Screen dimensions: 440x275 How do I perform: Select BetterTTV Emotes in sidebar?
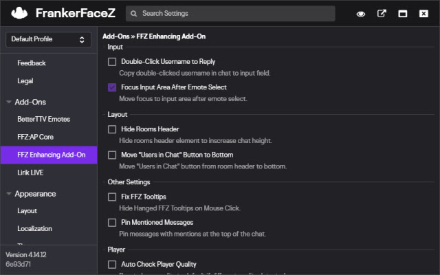point(43,119)
